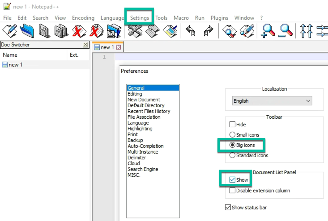This screenshot has width=328, height=221.
Task: Uncheck the Show status bar checkbox
Action: 228,207
